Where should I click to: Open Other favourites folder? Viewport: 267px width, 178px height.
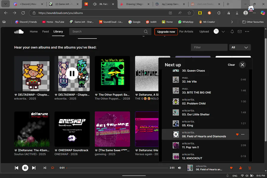tap(253, 22)
